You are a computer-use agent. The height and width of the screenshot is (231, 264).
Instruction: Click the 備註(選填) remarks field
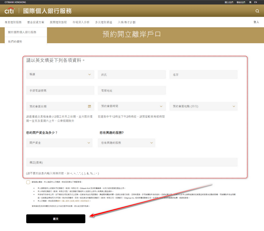[132, 162]
